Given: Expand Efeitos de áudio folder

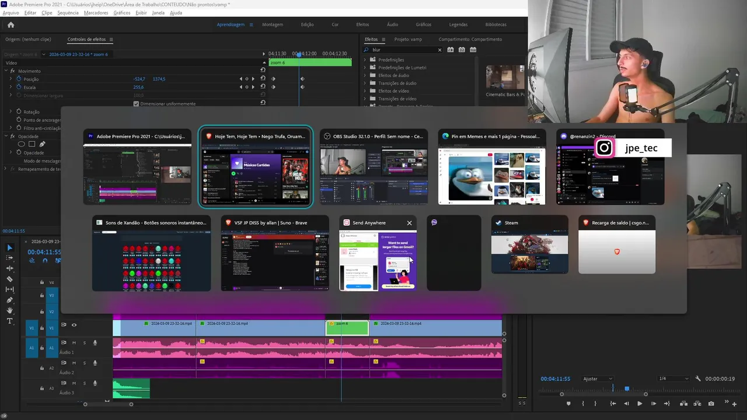Looking at the screenshot, I should (366, 75).
